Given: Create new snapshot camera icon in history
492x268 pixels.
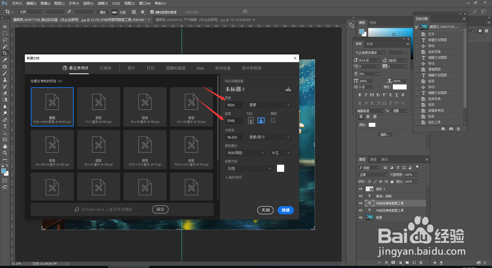Looking at the screenshot, I should click(x=451, y=129).
